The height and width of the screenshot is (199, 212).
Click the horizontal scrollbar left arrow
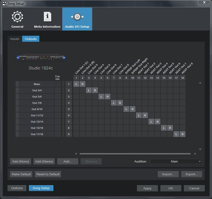(x=76, y=154)
